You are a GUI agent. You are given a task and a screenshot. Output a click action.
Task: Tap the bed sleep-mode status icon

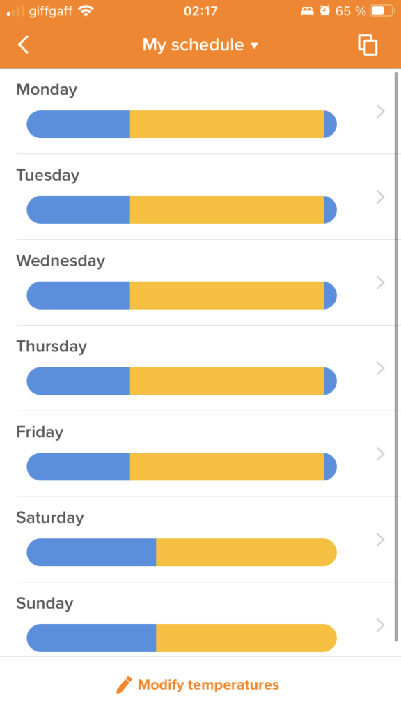(x=307, y=11)
